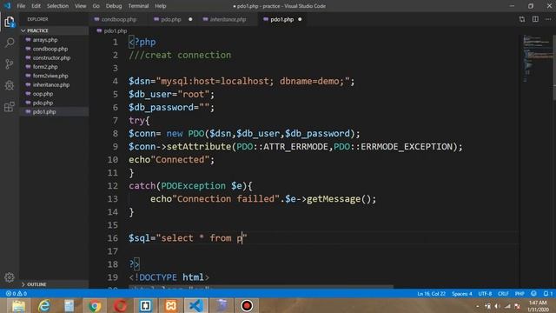Click errors and warnings count in status bar
This screenshot has height=313, width=556.
pos(17,294)
